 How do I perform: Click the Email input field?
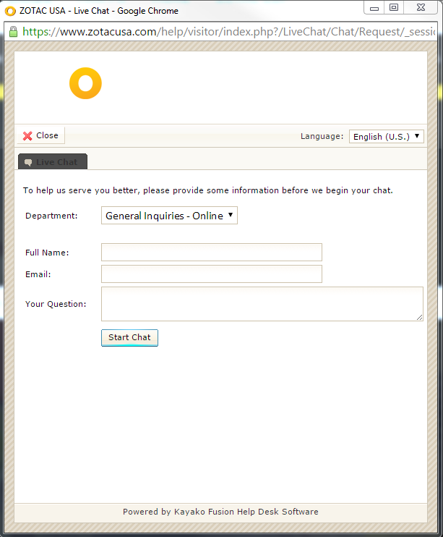212,274
